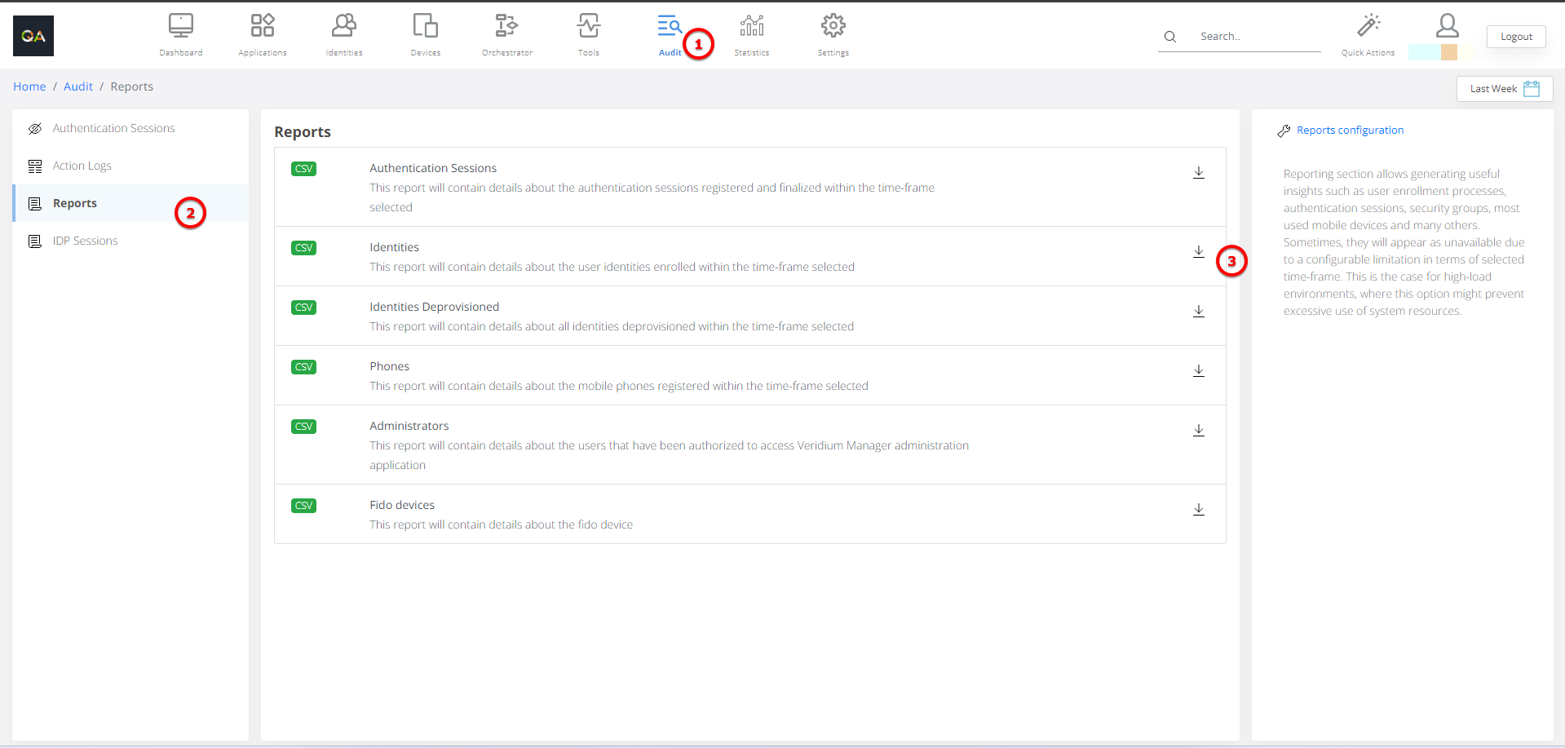This screenshot has height=748, width=1565.
Task: Download the Fido devices report
Action: pyautogui.click(x=1198, y=510)
